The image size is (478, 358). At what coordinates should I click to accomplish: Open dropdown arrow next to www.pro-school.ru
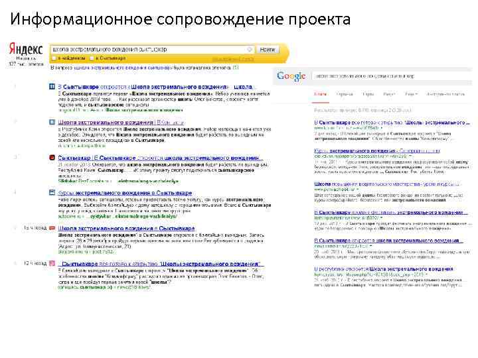tap(358, 190)
